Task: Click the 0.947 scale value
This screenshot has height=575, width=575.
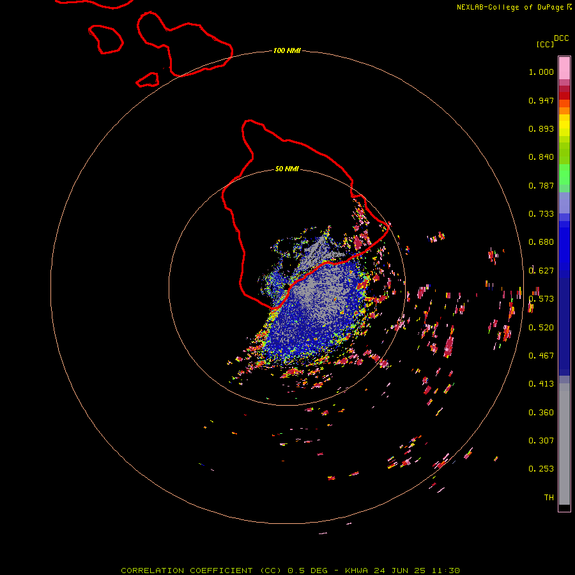Action: (541, 100)
